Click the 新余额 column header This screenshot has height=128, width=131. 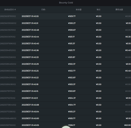(79, 9)
